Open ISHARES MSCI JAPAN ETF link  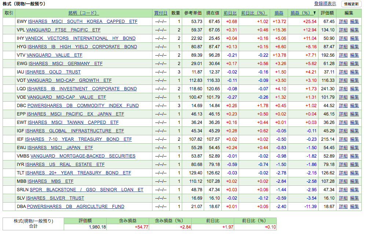[60, 148]
